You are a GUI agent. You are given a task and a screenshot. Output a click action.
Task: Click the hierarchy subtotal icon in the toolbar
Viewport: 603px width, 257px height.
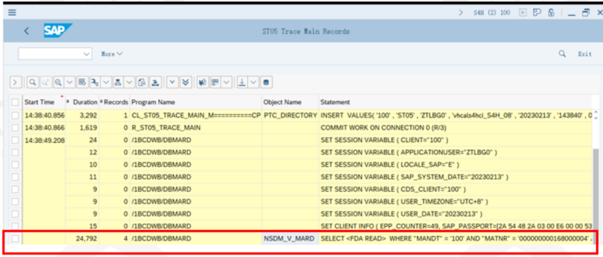tap(118, 82)
